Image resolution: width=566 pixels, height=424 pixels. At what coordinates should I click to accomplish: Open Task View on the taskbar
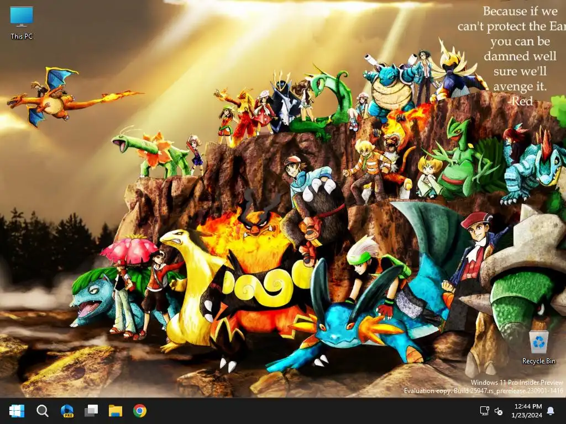(x=91, y=411)
